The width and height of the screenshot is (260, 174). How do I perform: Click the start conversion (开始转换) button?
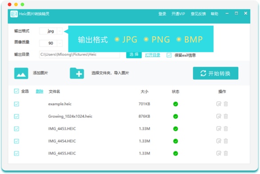pyautogui.click(x=216, y=73)
